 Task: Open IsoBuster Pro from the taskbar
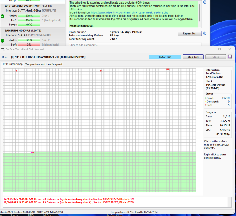[x=114, y=215]
